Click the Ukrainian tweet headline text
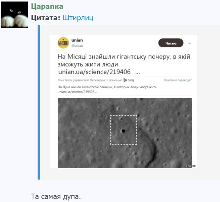 click(124, 60)
